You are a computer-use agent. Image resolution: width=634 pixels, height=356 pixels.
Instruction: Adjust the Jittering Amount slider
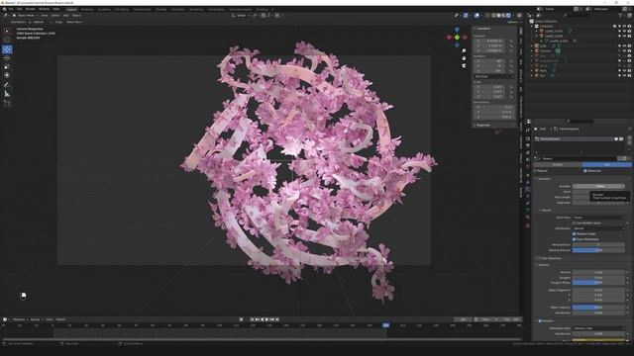click(x=598, y=250)
